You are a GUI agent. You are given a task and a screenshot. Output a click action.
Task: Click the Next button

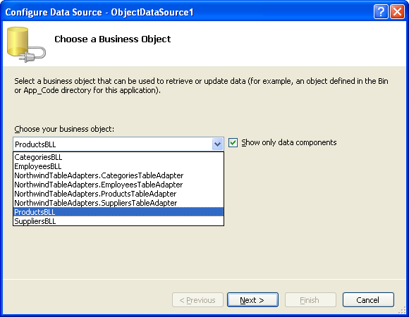pyautogui.click(x=252, y=300)
